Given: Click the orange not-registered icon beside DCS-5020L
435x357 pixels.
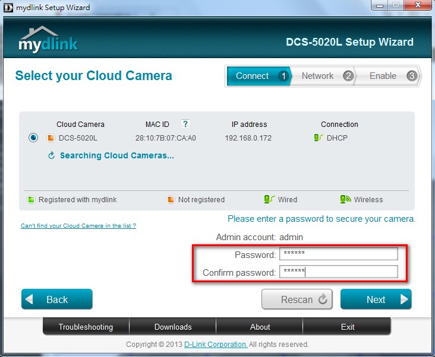Looking at the screenshot, I should tap(51, 138).
